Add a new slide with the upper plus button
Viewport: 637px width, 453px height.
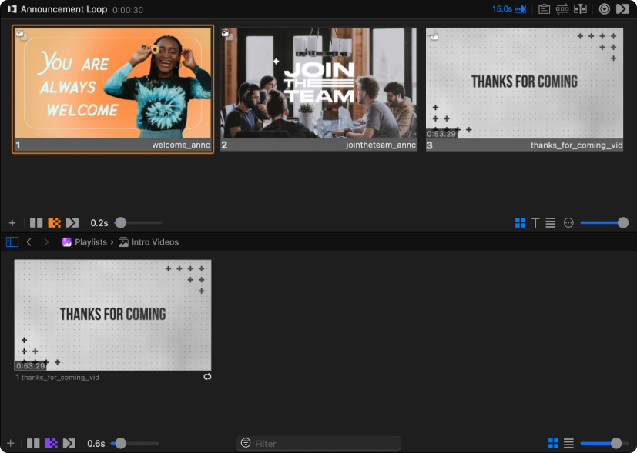12,223
